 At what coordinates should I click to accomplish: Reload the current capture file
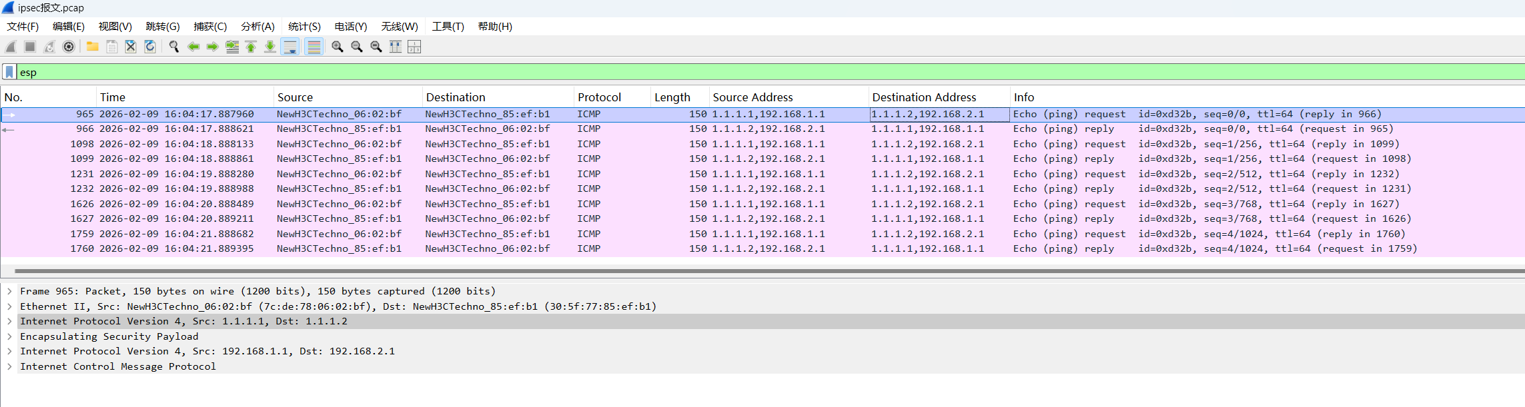click(x=150, y=47)
